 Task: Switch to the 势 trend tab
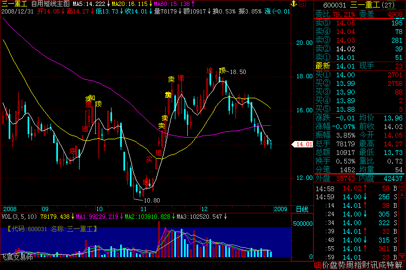tap(342, 265)
